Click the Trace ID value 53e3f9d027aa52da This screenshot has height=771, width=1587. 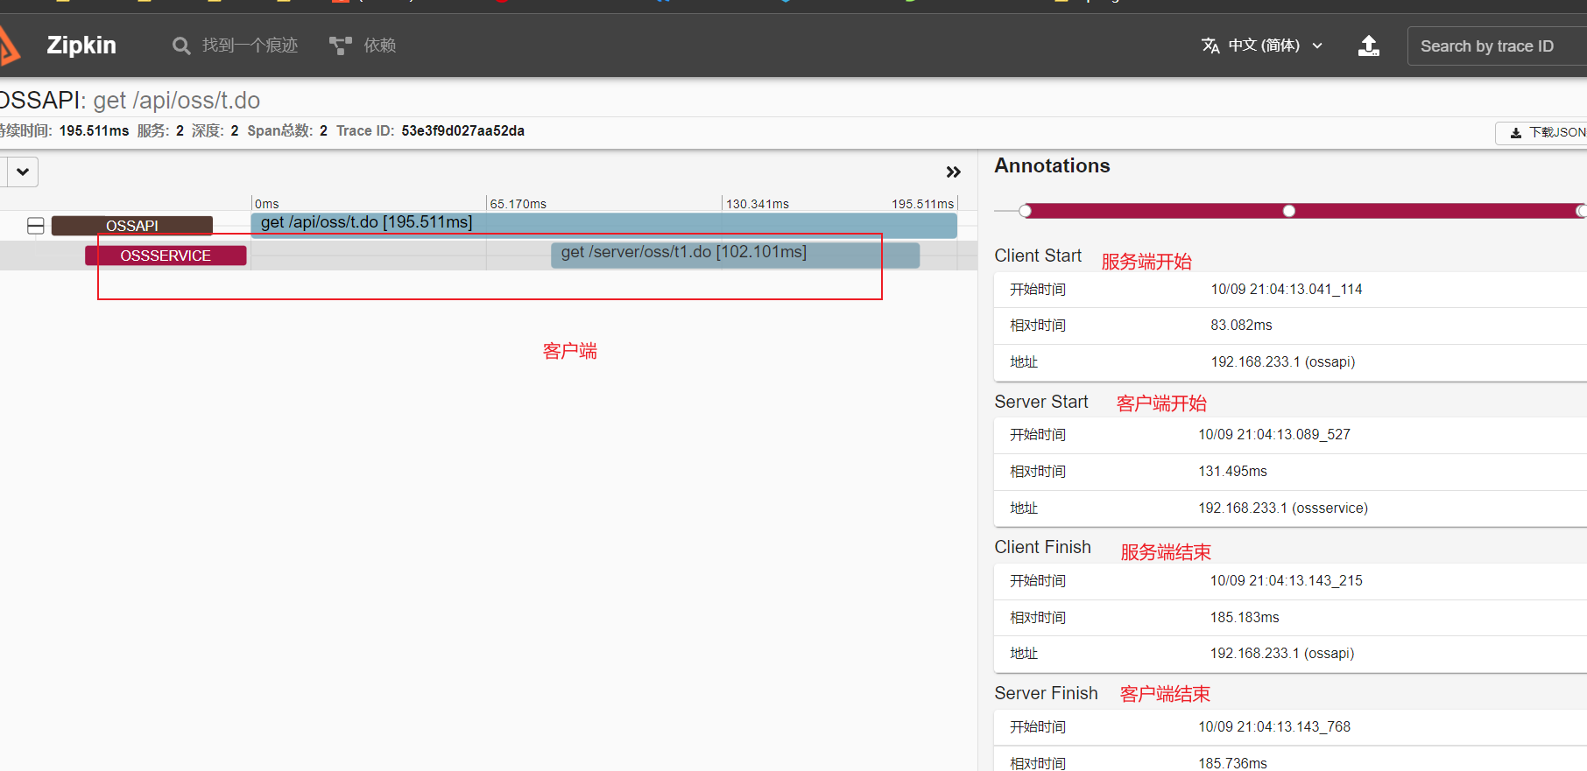(463, 130)
